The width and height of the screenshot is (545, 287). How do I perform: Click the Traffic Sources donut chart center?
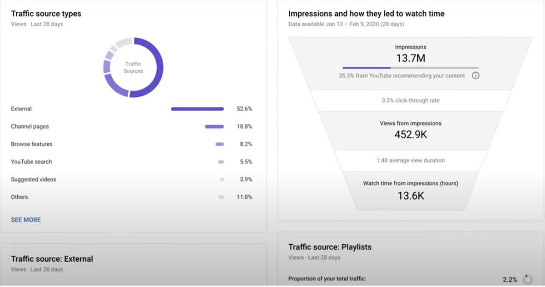click(x=133, y=67)
